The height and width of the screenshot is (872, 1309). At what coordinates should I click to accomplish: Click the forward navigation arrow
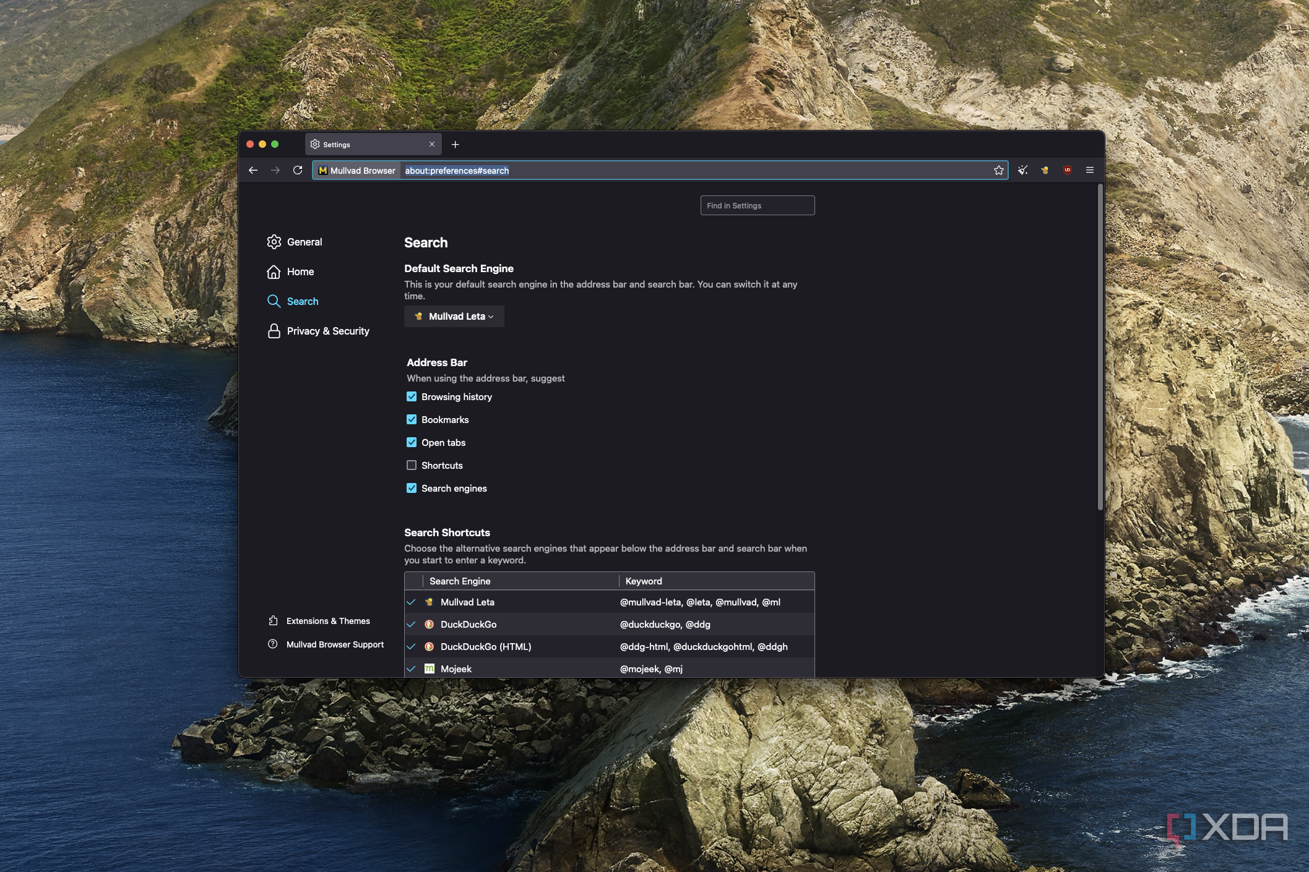coord(275,170)
